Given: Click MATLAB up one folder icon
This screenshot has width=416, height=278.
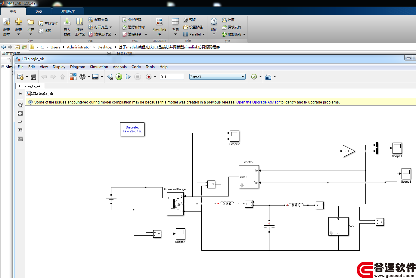Looking at the screenshot, I should click(x=17, y=47).
